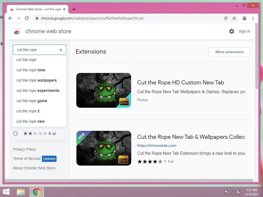The image size is (263, 197).
Task: Click the 7:37 AM taskbar clock
Action: [x=252, y=190]
